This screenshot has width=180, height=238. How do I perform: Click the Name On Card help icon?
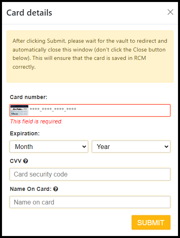coord(55,189)
